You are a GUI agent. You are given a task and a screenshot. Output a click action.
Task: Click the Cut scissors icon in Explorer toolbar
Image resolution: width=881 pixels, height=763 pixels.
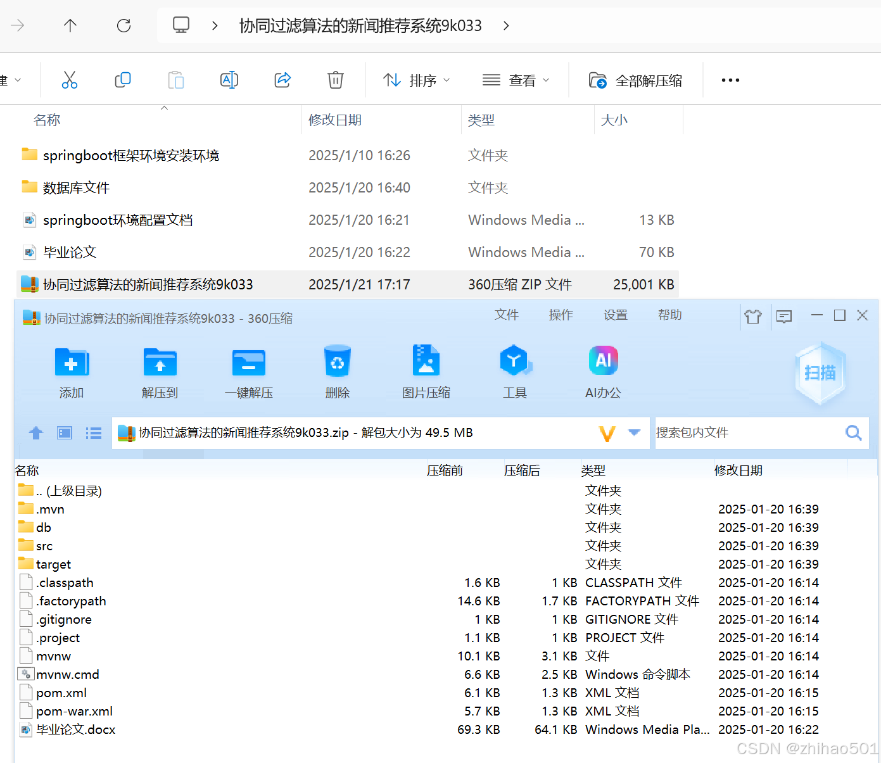coord(70,80)
